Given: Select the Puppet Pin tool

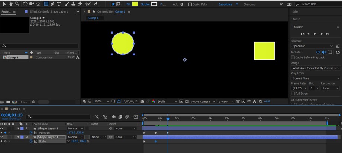Looking at the screenshot, I should [x=96, y=4].
